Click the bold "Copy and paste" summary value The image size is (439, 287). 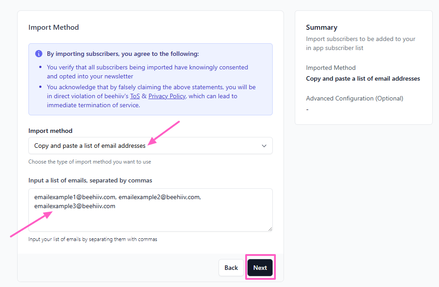click(x=363, y=78)
